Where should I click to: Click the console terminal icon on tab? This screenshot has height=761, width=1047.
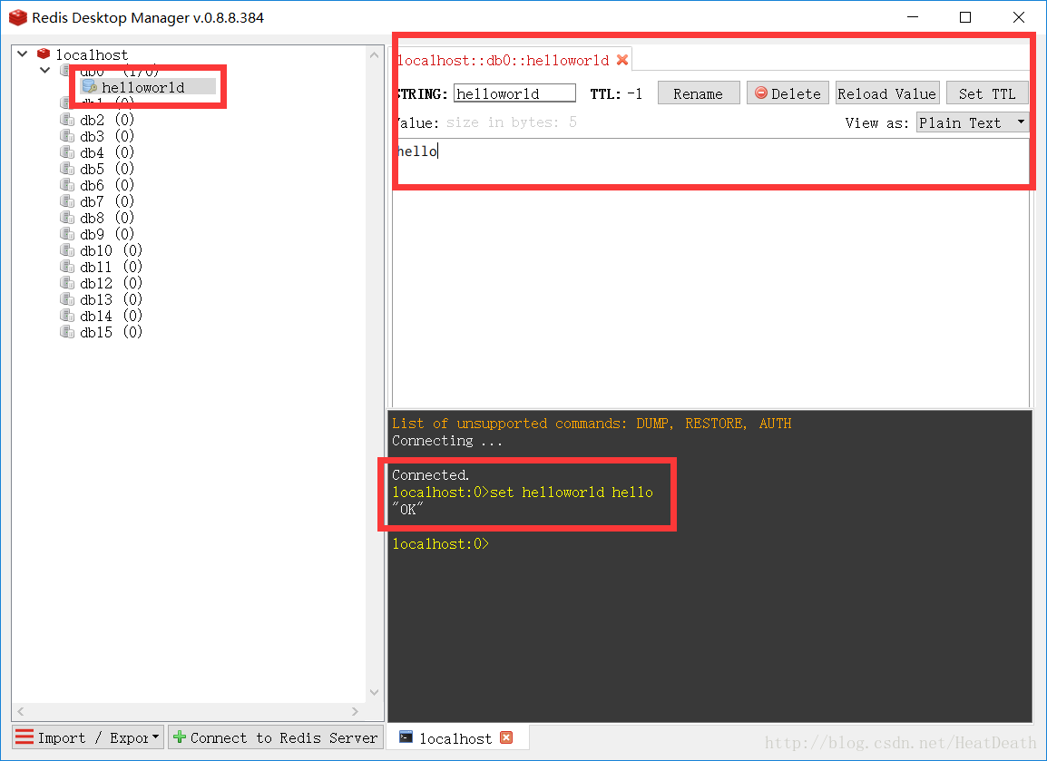point(406,737)
